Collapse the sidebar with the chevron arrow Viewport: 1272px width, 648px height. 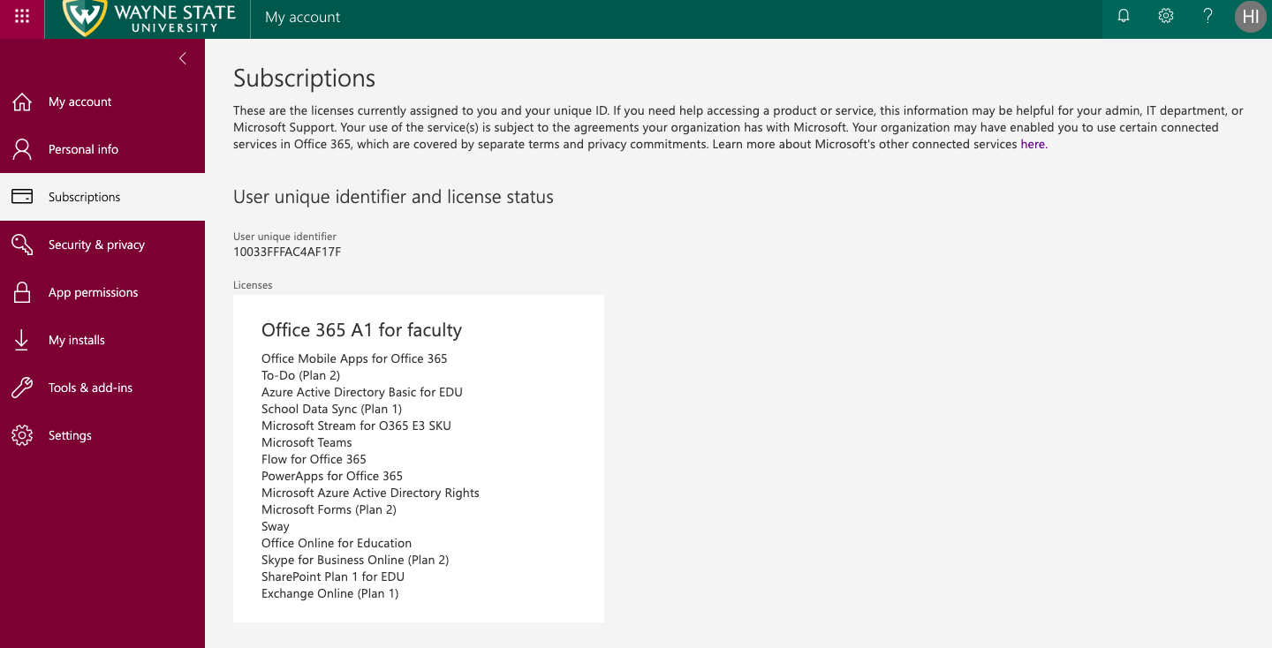[183, 58]
